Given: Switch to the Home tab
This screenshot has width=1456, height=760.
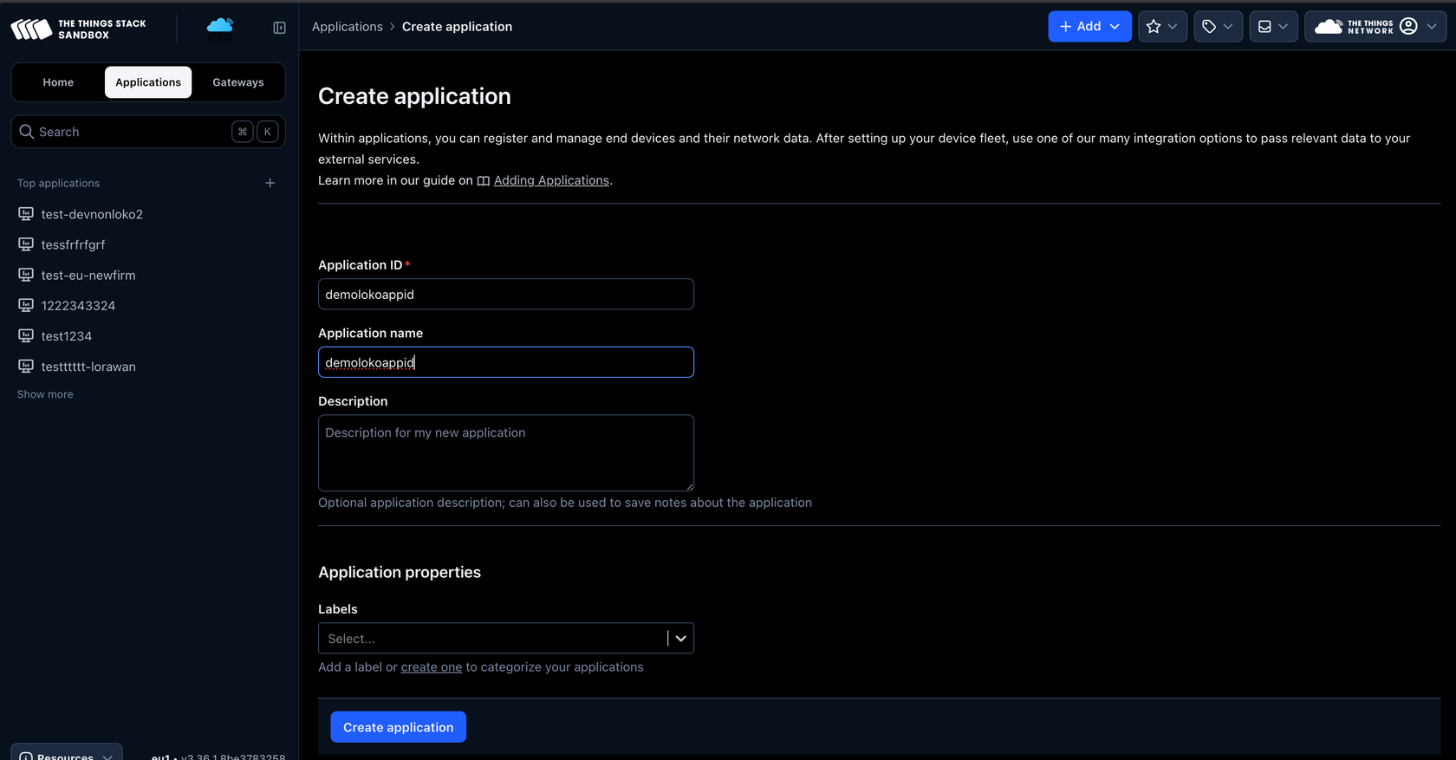Looking at the screenshot, I should point(58,82).
